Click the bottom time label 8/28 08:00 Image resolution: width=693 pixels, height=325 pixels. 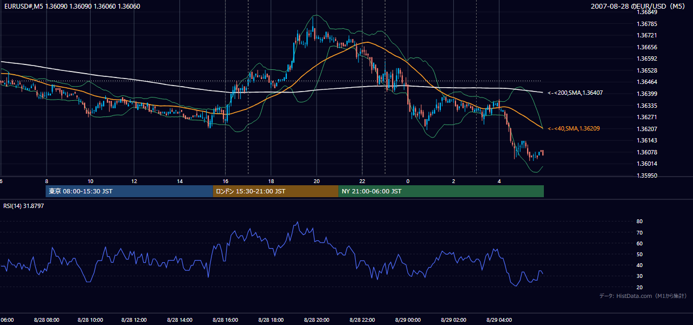pos(46,320)
